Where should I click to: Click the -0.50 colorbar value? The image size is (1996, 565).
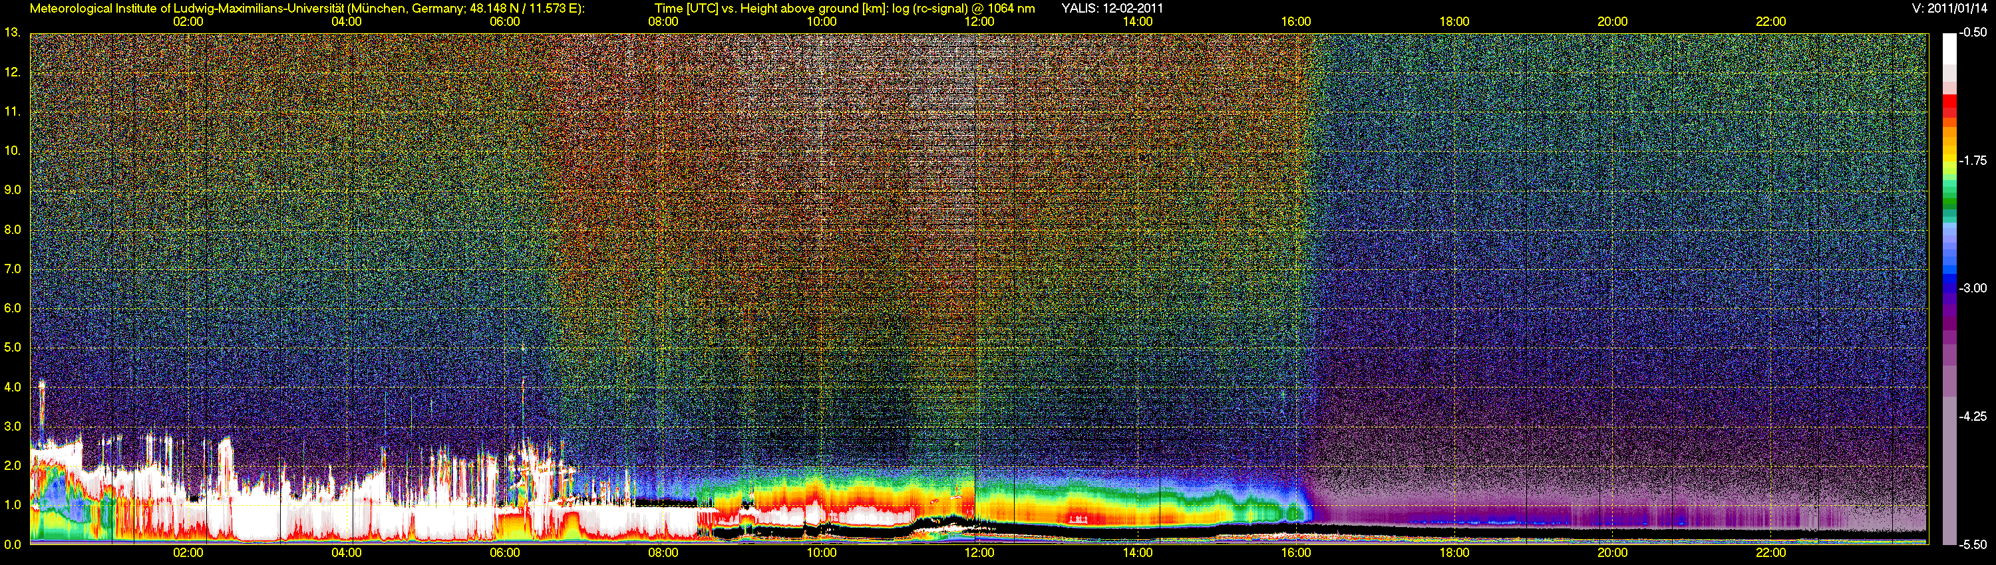pyautogui.click(x=1973, y=33)
